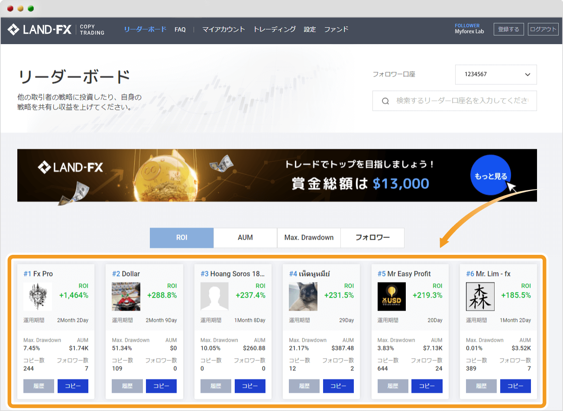View 履歴 for leader #4

point(304,386)
